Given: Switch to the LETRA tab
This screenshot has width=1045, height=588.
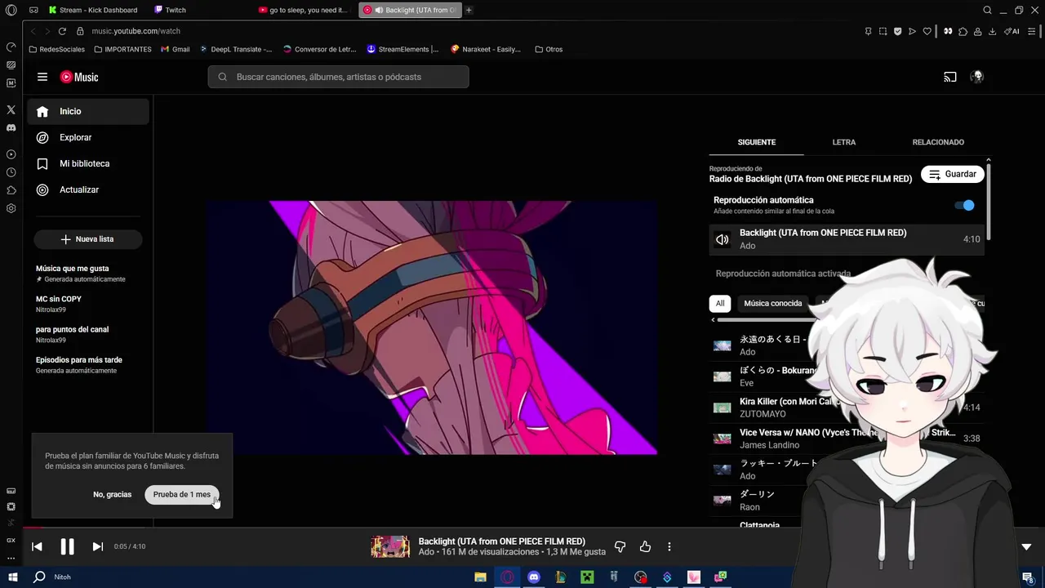Looking at the screenshot, I should (x=844, y=142).
